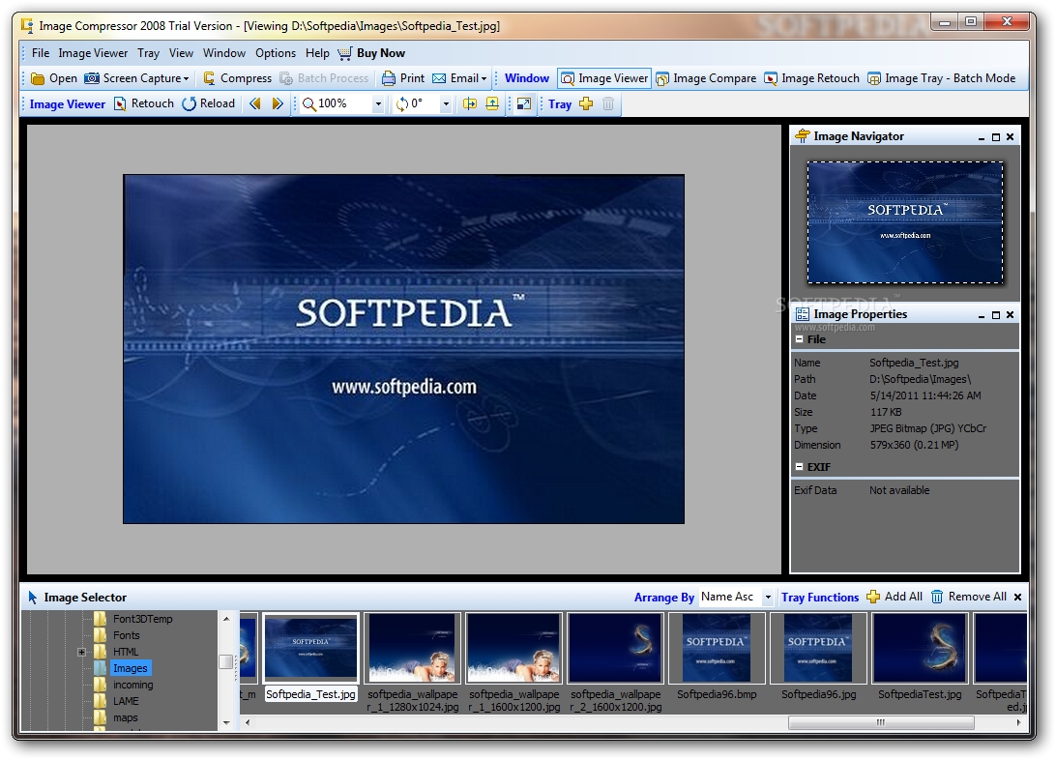Image resolution: width=1056 pixels, height=760 pixels.
Task: Select the maps folder
Action: tap(126, 717)
